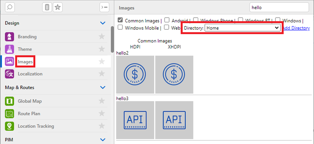Image resolution: width=314 pixels, height=144 pixels.
Task: Select the hello3 XHDPI API thumbnail
Action: pyautogui.click(x=174, y=120)
